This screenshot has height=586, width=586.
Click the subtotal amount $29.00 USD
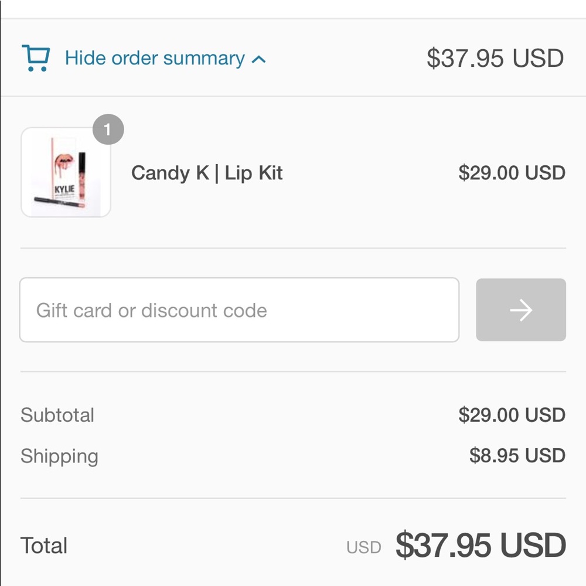click(x=512, y=415)
